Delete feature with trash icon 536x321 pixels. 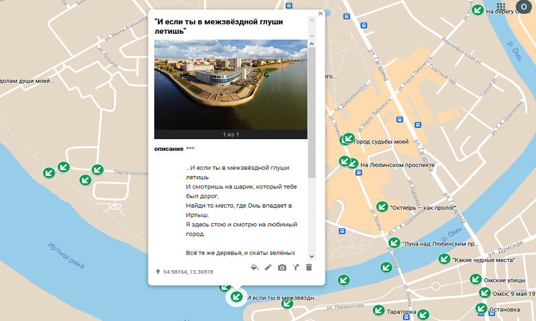pos(309,267)
